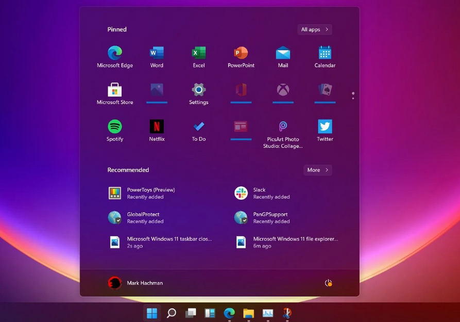The width and height of the screenshot is (460, 322).
Task: Launch the Twitter app
Action: [325, 131]
